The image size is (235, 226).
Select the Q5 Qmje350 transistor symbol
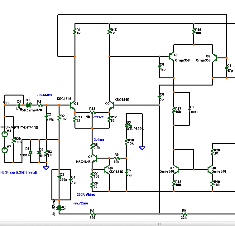(x=172, y=56)
